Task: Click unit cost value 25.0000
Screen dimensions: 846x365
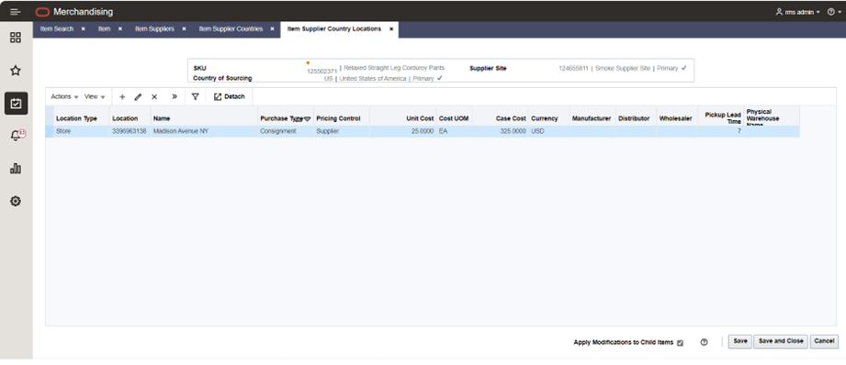Action: click(x=423, y=131)
